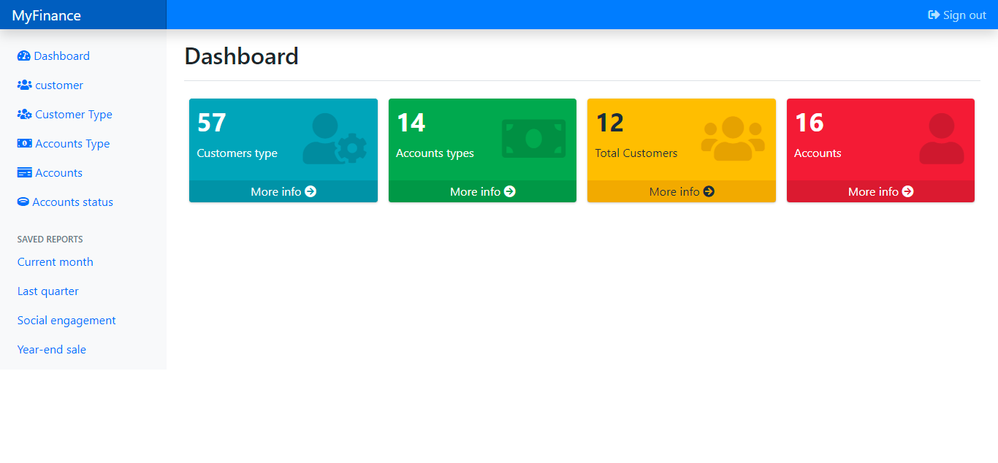Screen dimensions: 998x463
Task: Click the MyFinance brand title
Action: (47, 15)
